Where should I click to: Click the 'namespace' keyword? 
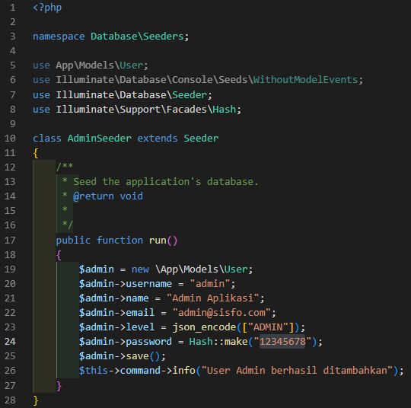(x=59, y=37)
